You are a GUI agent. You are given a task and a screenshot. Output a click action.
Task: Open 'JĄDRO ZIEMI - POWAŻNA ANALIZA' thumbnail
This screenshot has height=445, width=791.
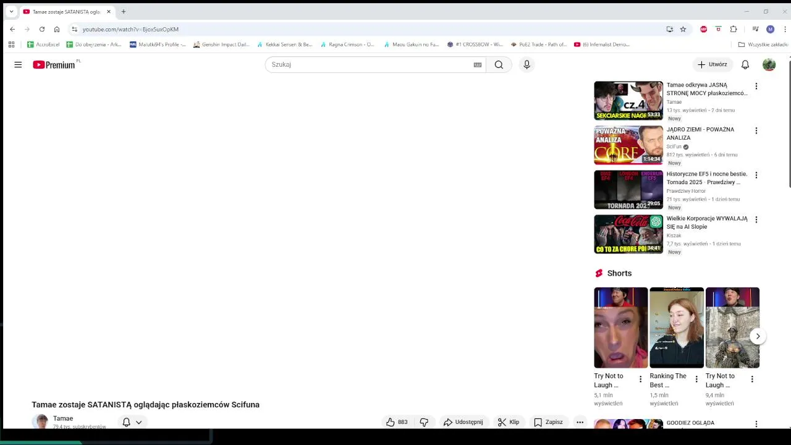click(x=628, y=145)
